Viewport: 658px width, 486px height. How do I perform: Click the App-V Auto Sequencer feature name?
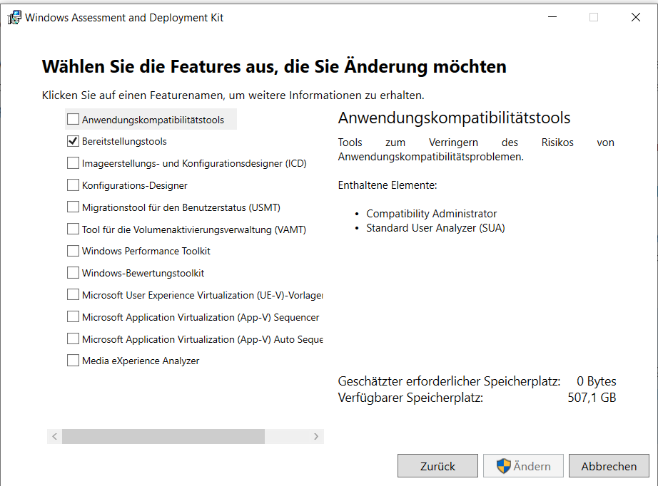(202, 339)
